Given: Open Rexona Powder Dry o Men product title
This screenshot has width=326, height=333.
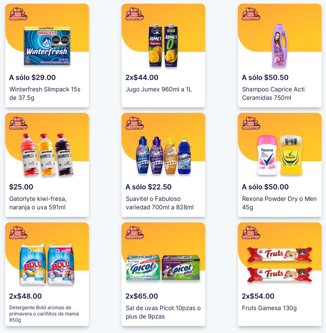Looking at the screenshot, I should pos(279,203).
